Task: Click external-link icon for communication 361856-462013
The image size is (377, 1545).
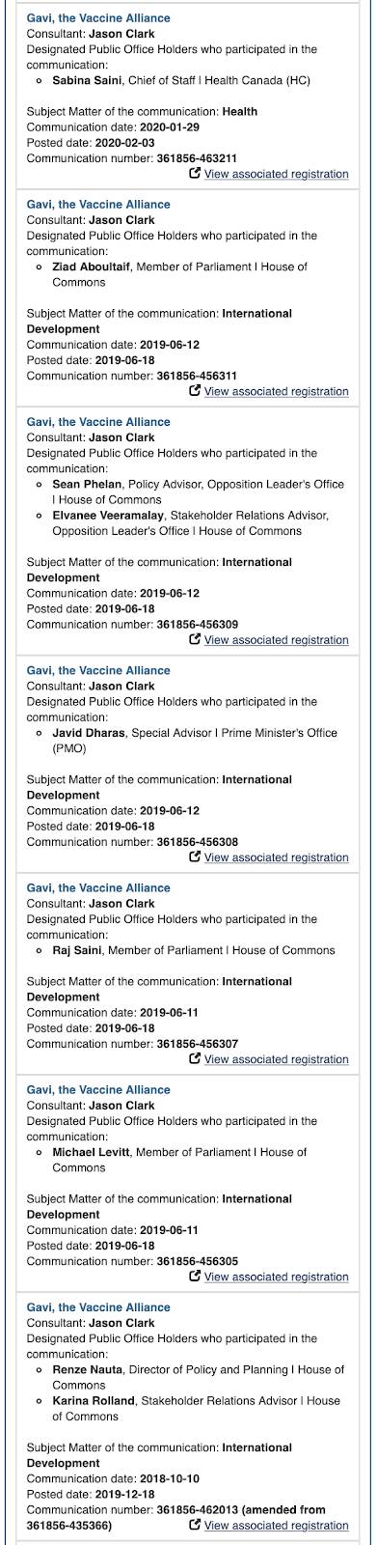Action: coord(196,1524)
